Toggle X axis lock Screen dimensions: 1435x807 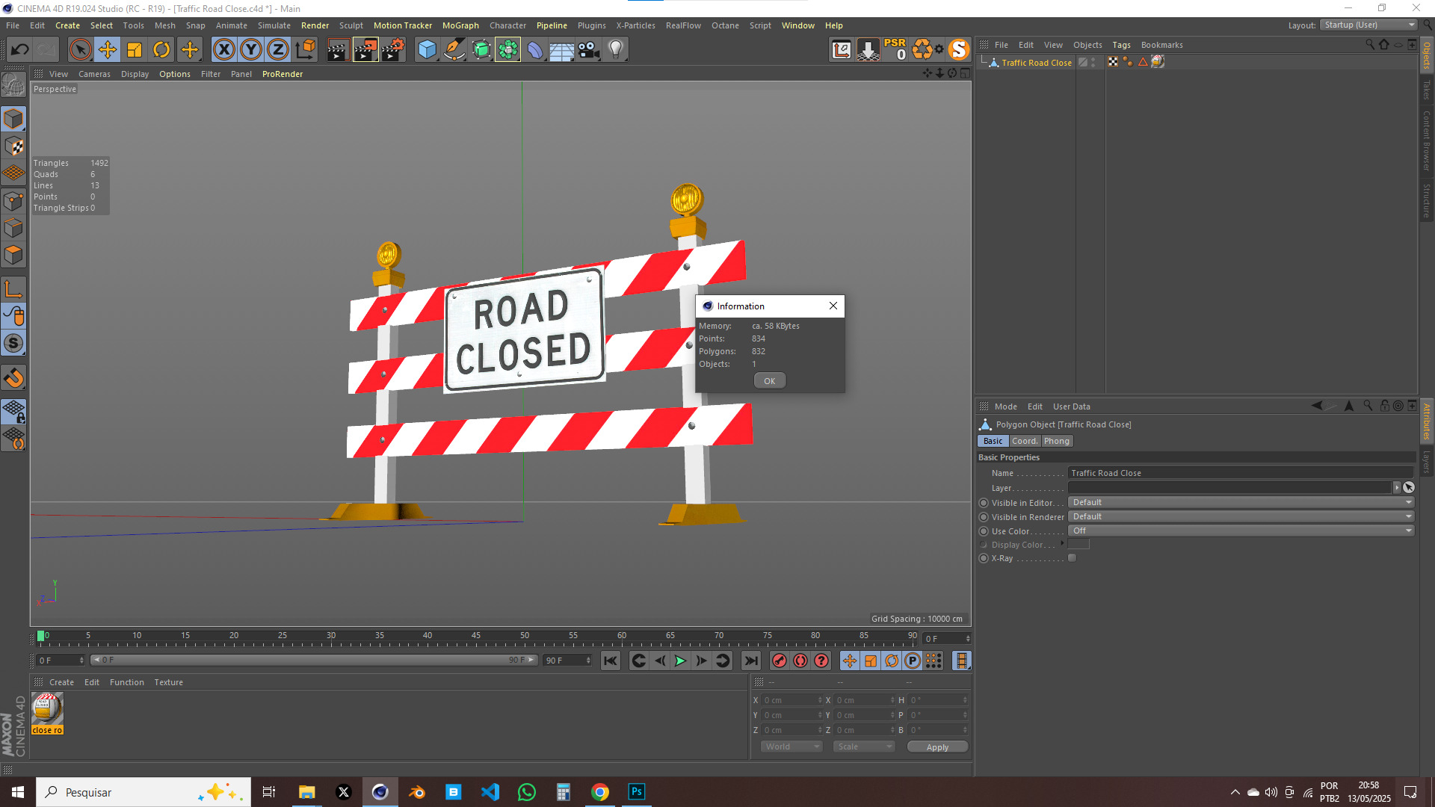(223, 50)
